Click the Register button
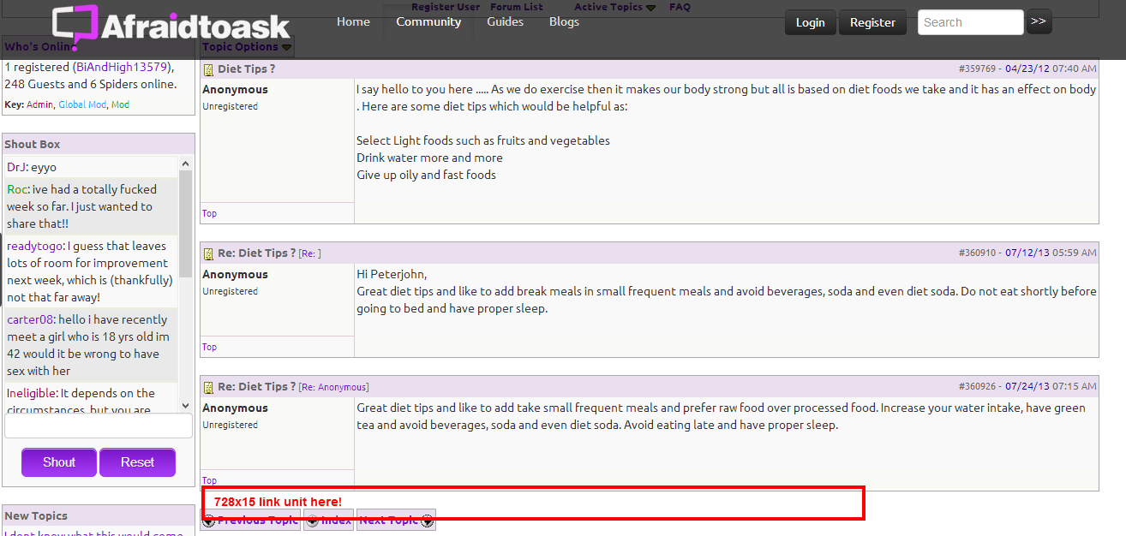 click(x=872, y=22)
